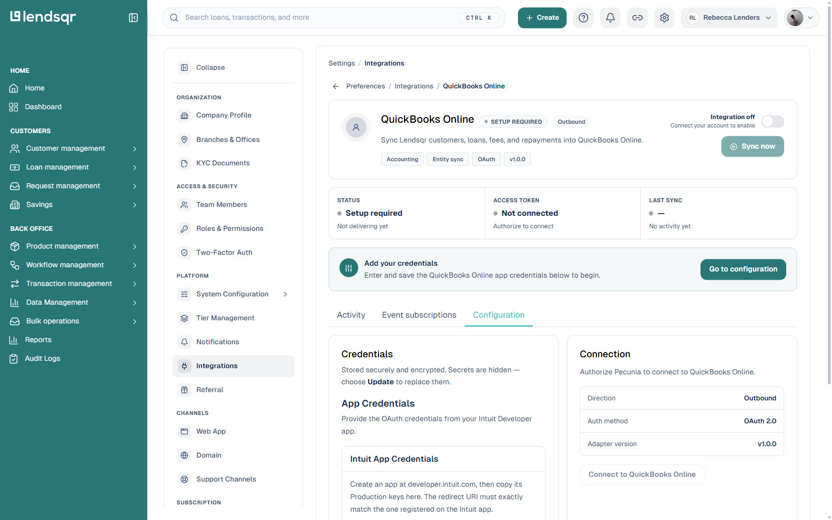Expand Bulk operations submenu
Image resolution: width=832 pixels, height=520 pixels.
click(135, 321)
